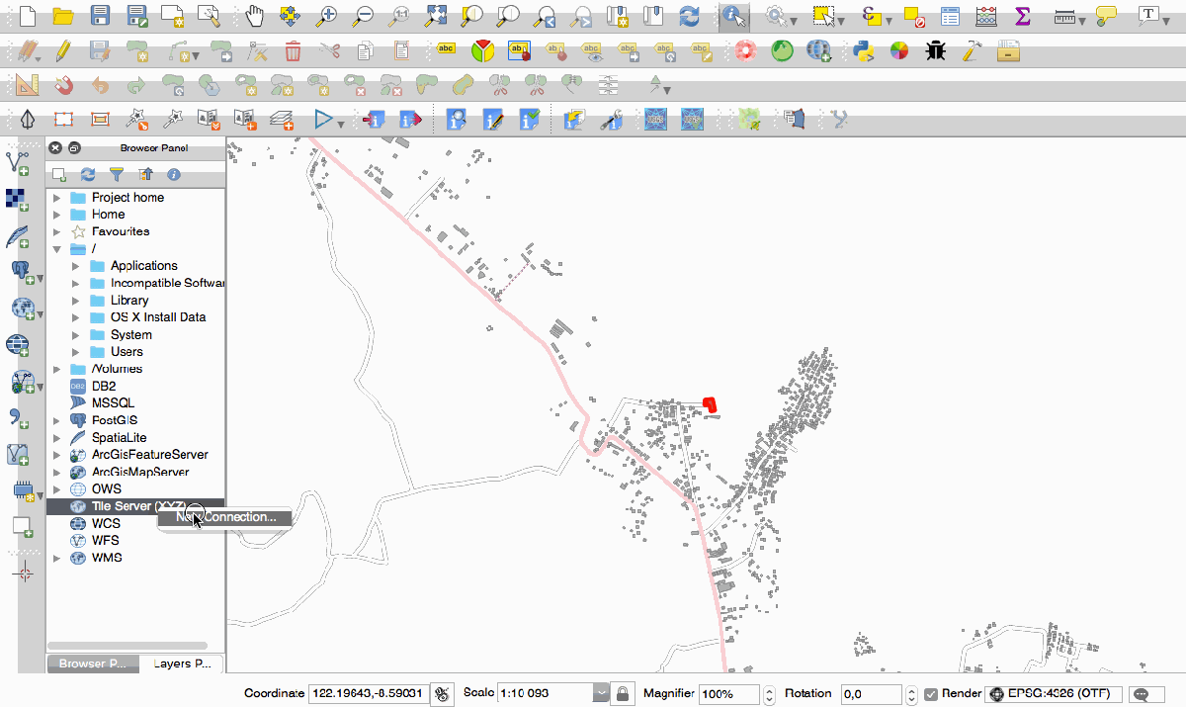Open the messages log speech bubble button
Viewport: 1186px width, 707px height.
(1147, 694)
